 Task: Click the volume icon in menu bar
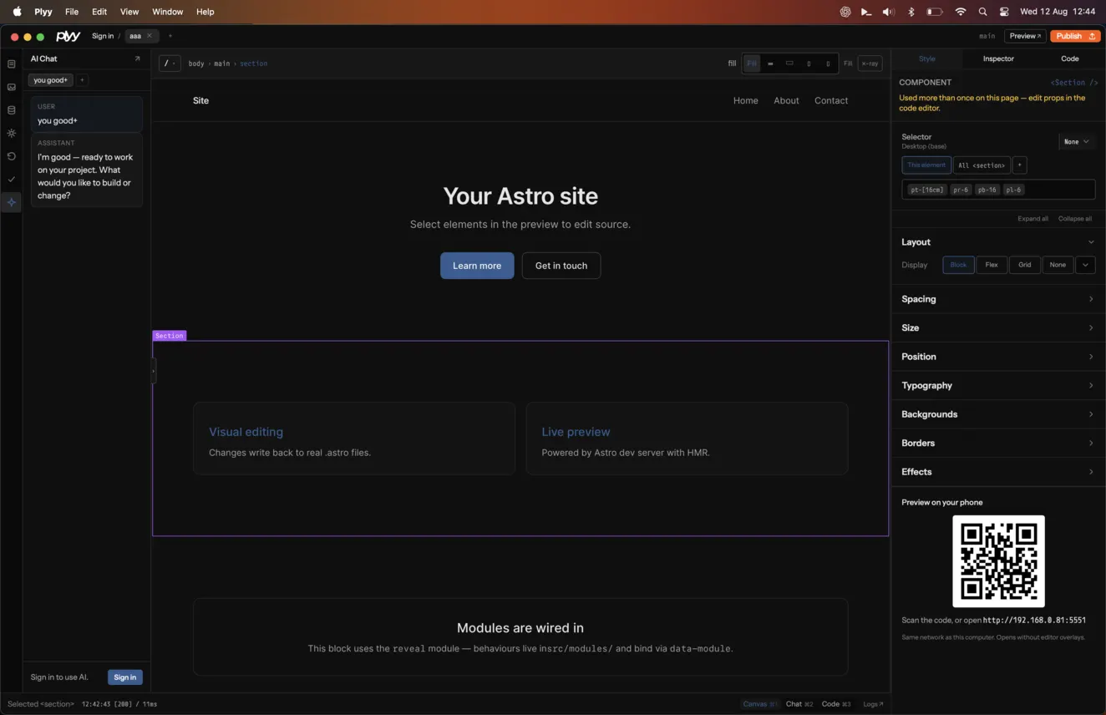(x=888, y=12)
